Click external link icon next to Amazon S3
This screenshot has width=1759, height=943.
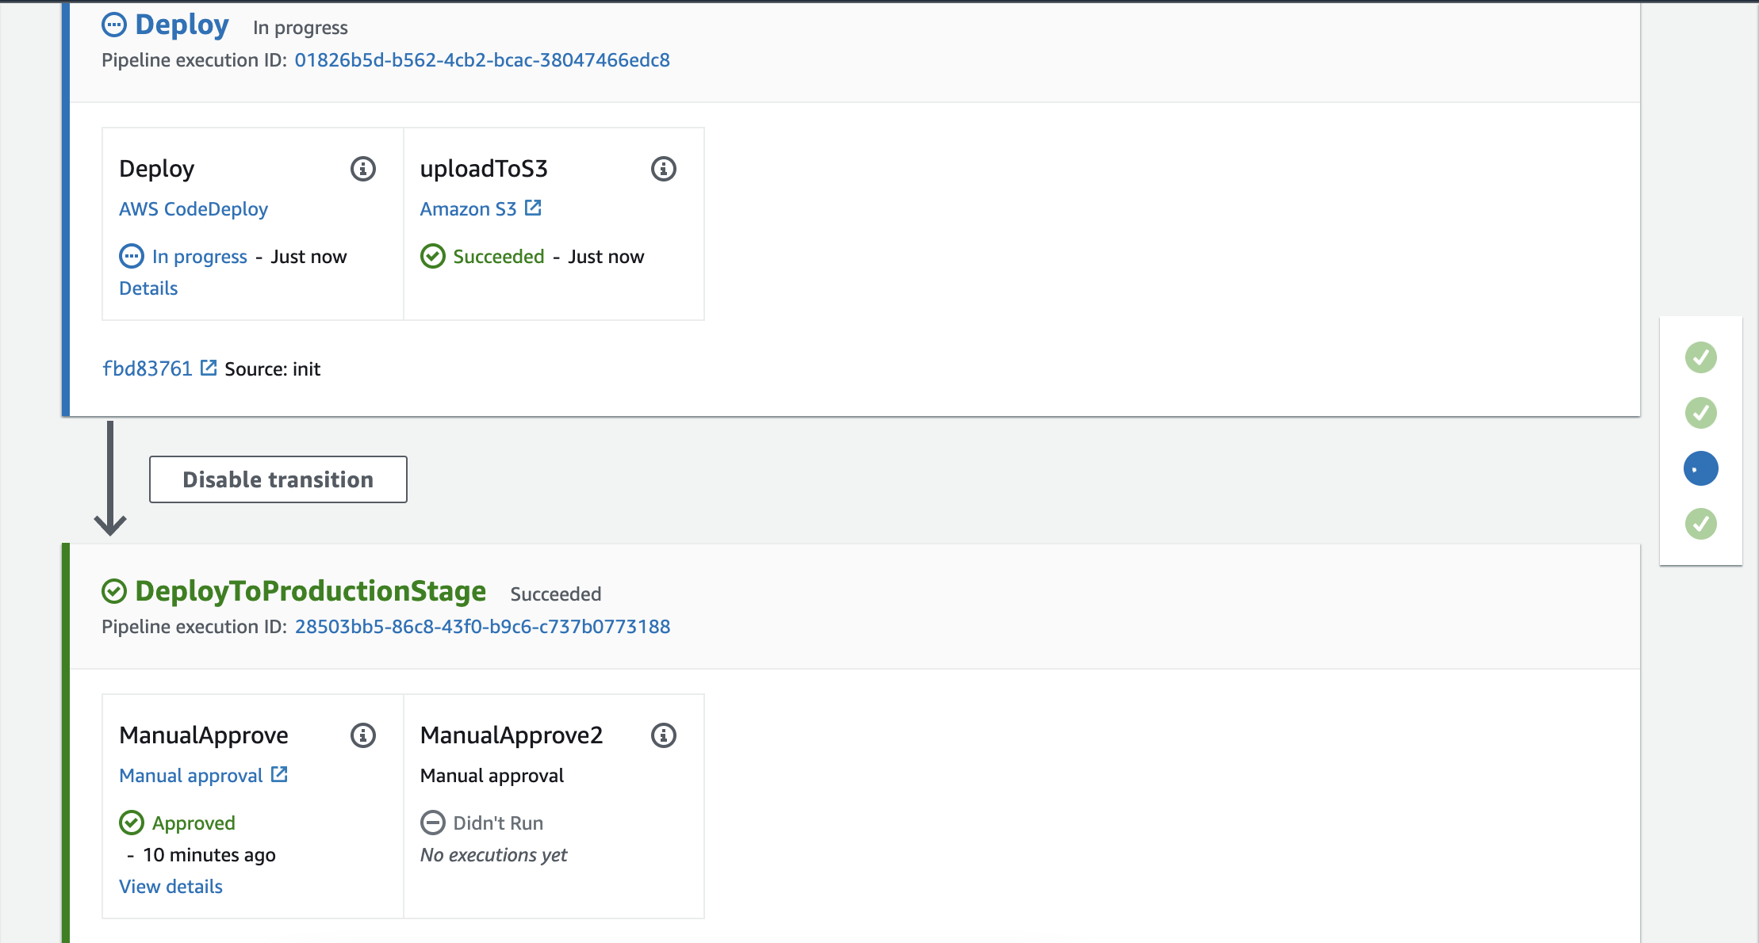pyautogui.click(x=534, y=208)
